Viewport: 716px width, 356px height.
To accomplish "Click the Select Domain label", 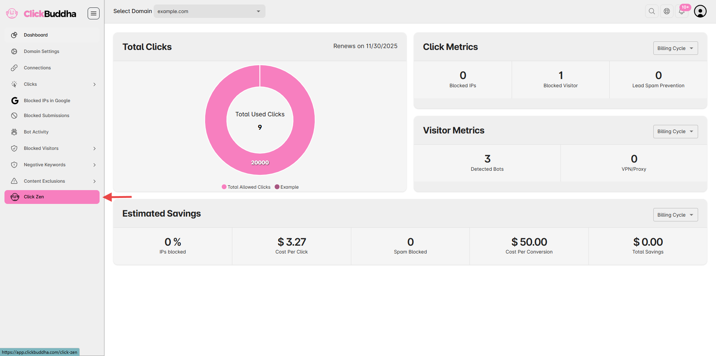I will coord(132,11).
